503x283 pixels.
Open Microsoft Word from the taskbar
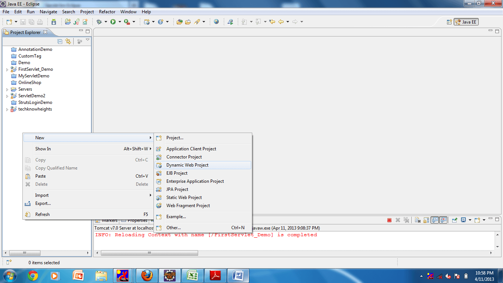coord(238,275)
